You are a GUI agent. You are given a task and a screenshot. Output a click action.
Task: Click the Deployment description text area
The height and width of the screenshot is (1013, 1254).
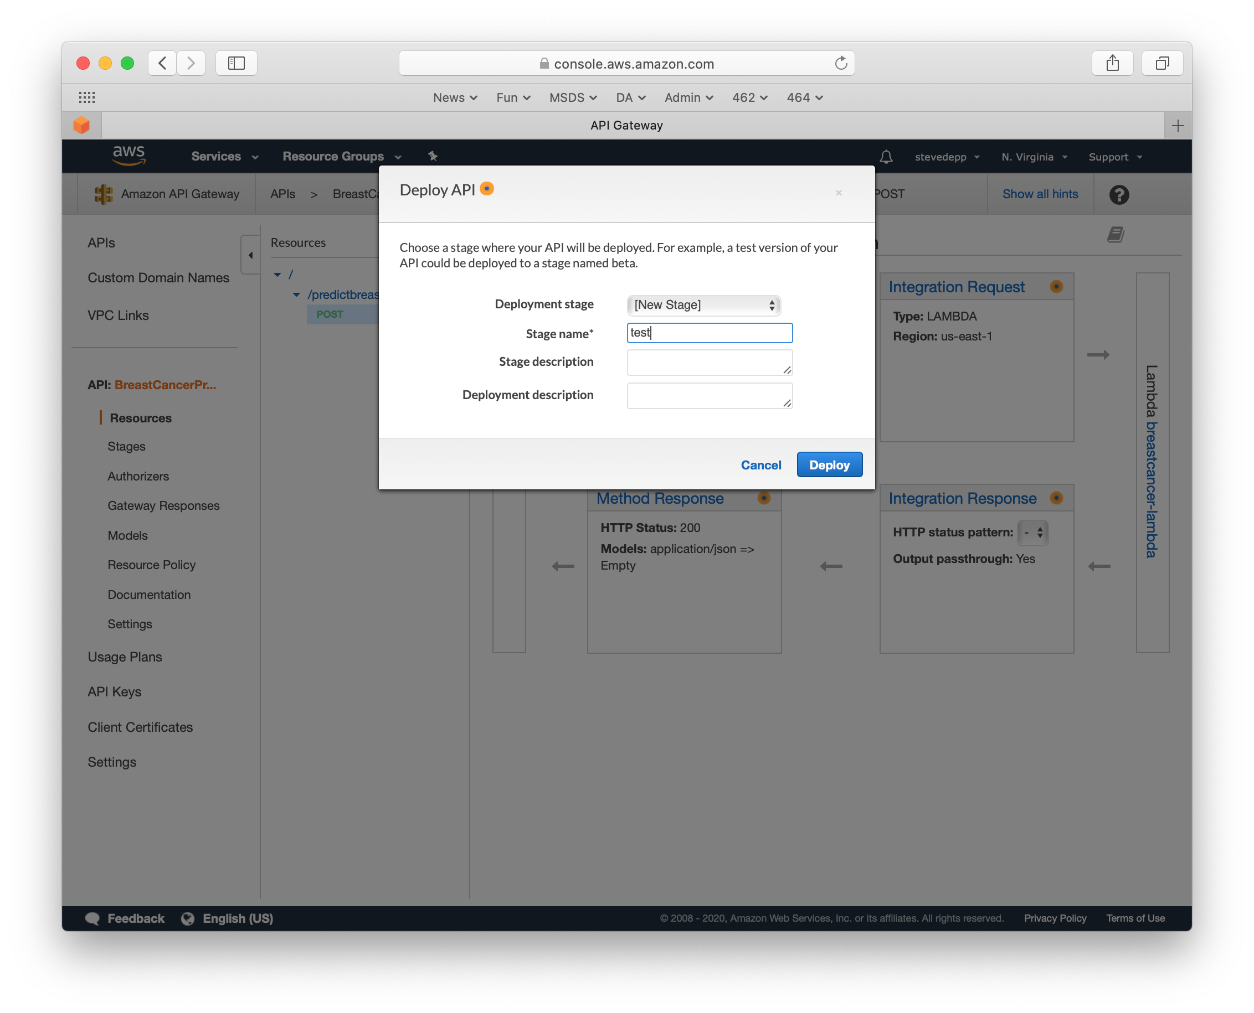click(710, 396)
